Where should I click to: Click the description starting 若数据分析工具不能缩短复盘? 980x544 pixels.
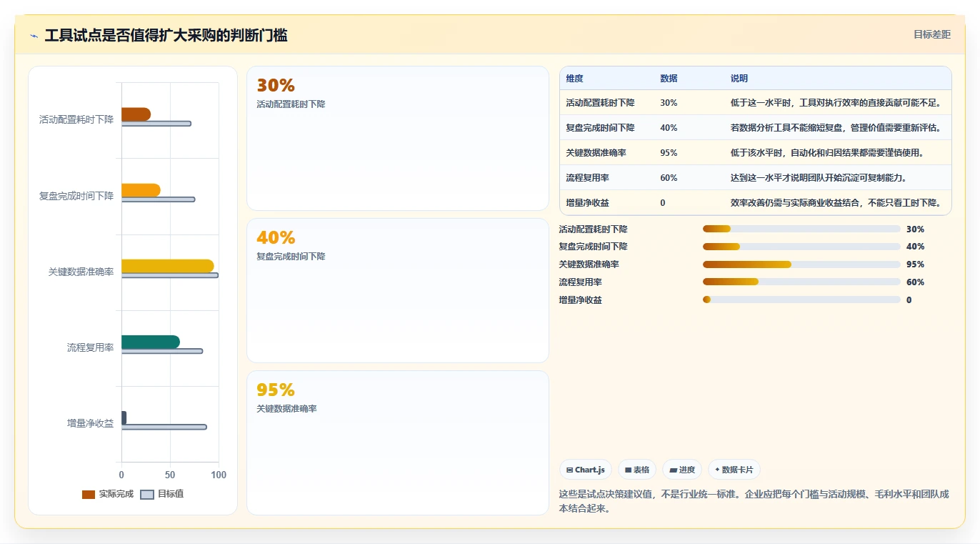coord(836,128)
